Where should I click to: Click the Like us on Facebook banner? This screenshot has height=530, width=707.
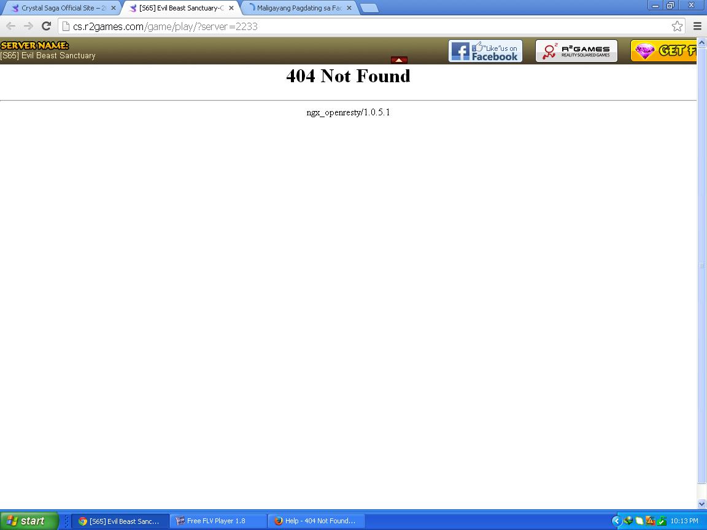point(485,51)
